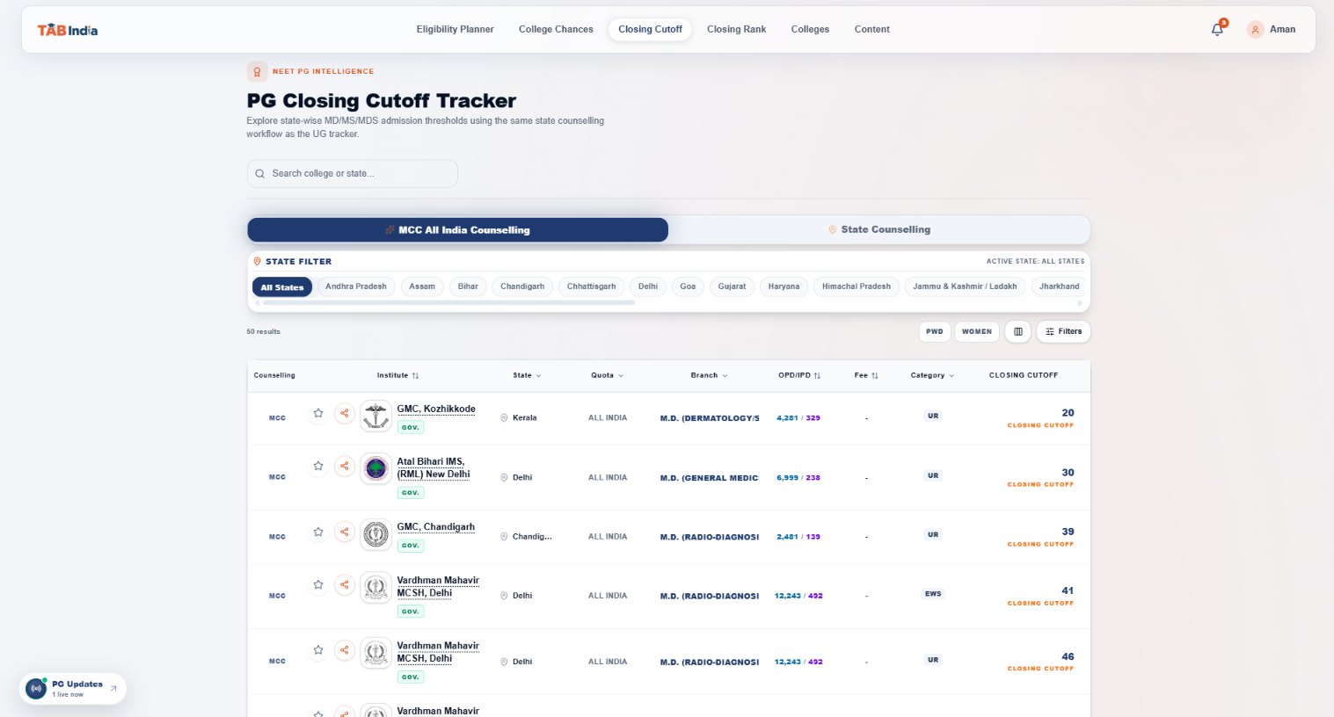1334x717 pixels.
Task: Focus the Search college or state field
Action: (352, 174)
